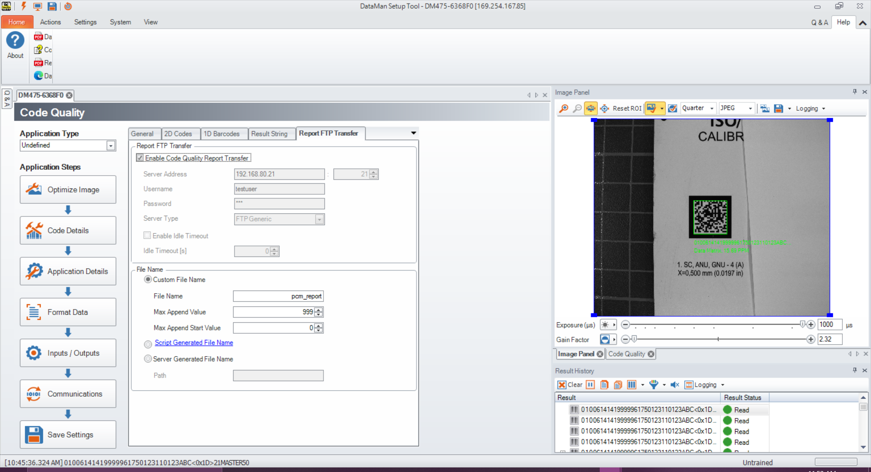Select Server Generated File Name option
This screenshot has width=871, height=472.
pos(148,359)
